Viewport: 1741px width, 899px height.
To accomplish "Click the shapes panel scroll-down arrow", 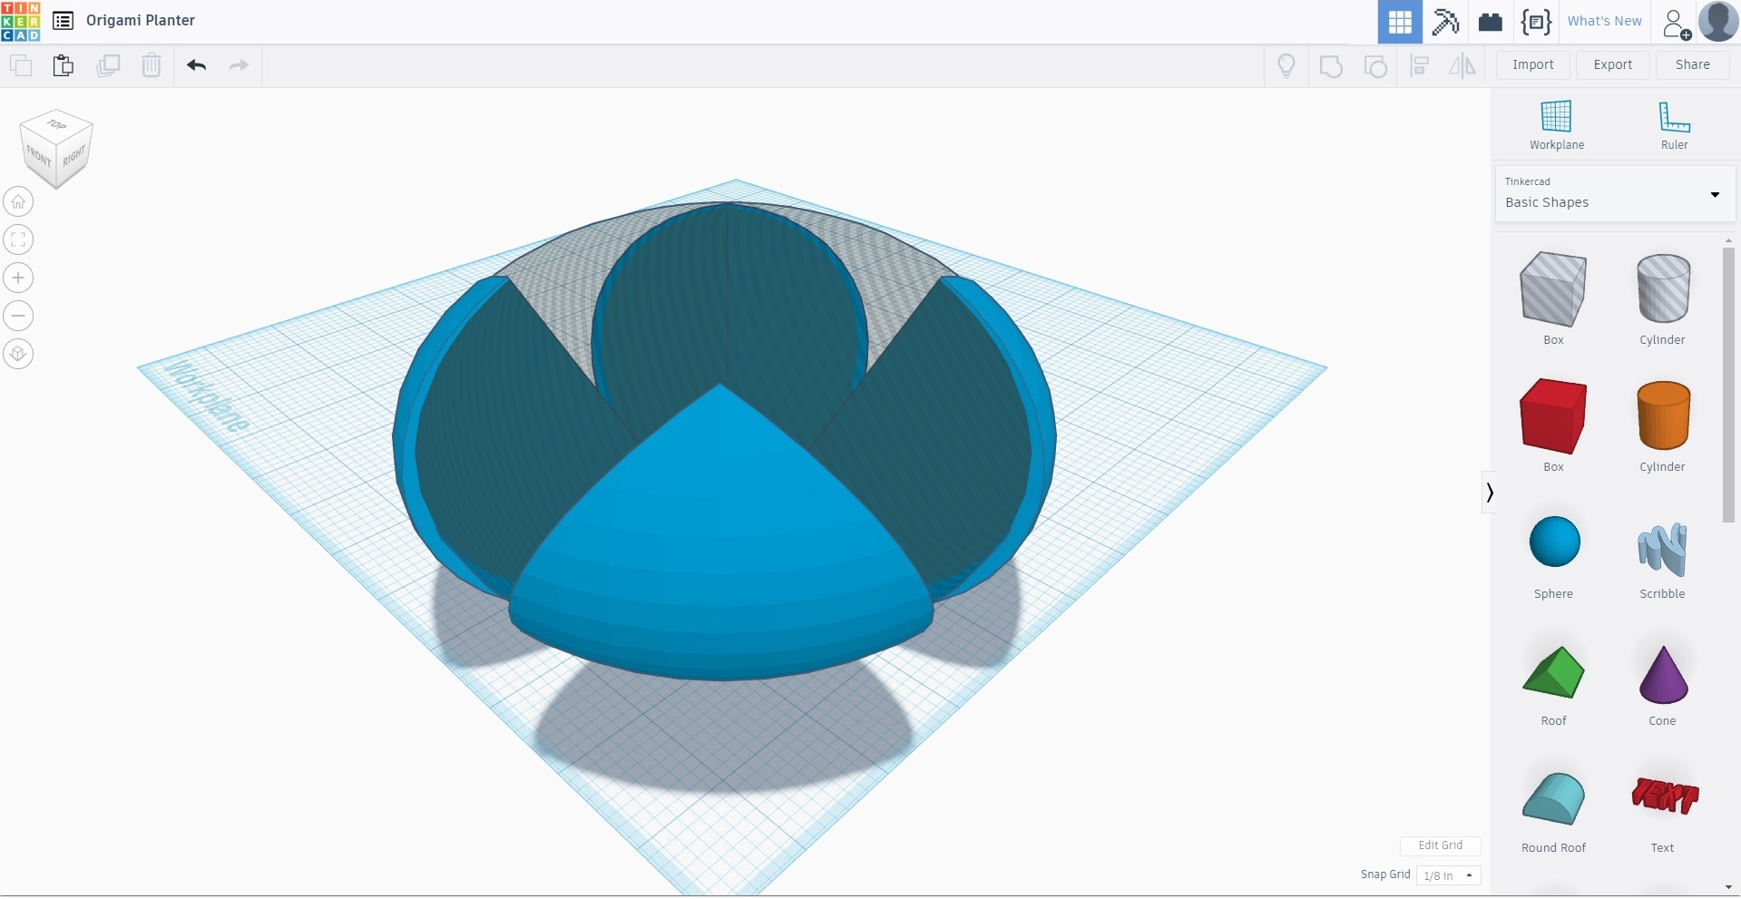I will point(1728,886).
